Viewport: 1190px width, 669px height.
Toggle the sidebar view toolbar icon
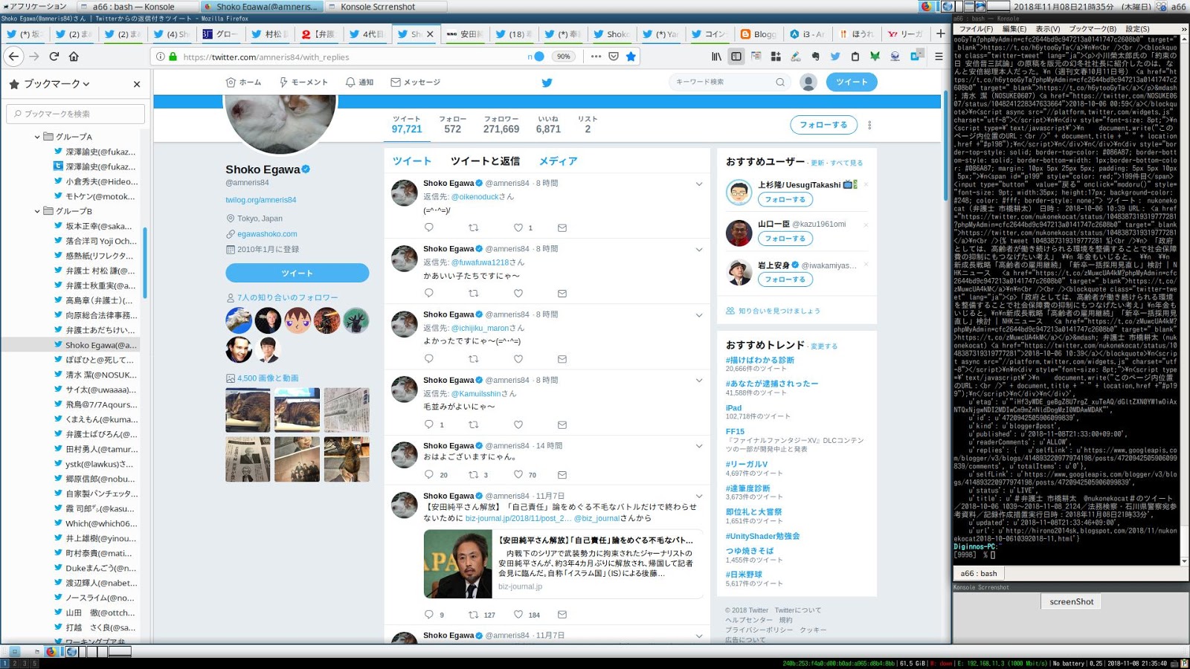click(736, 56)
